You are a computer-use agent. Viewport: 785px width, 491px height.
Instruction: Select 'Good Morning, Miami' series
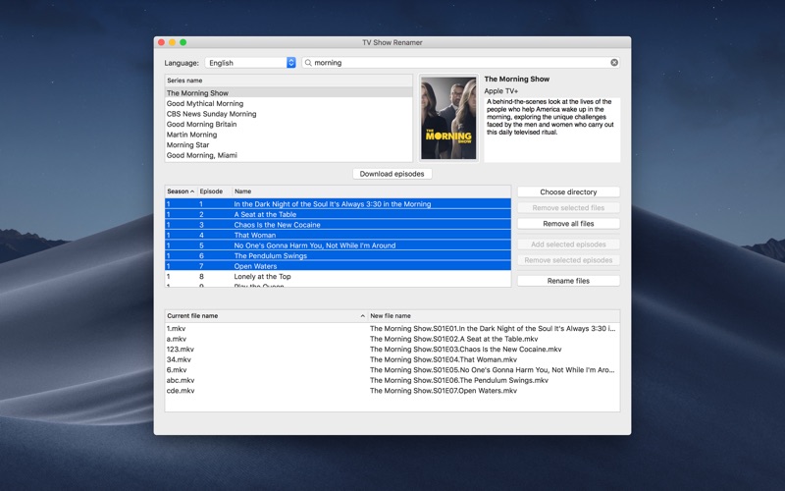click(288, 155)
